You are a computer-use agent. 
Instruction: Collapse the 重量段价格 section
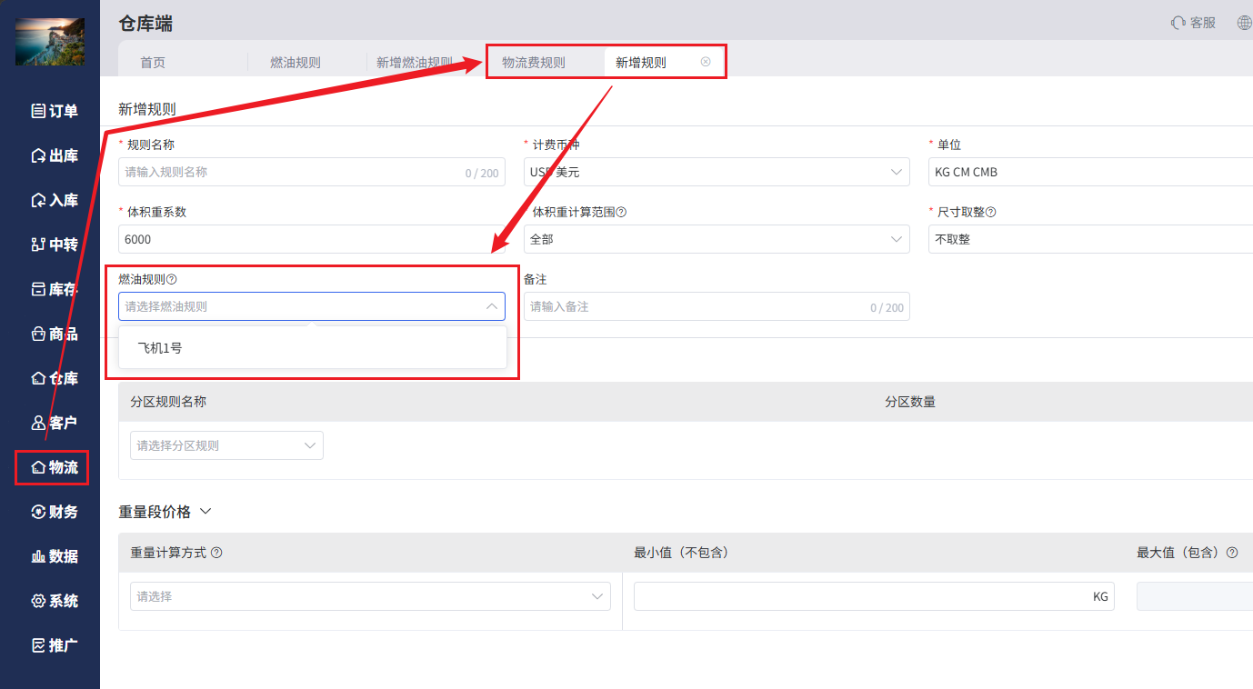pyautogui.click(x=205, y=512)
